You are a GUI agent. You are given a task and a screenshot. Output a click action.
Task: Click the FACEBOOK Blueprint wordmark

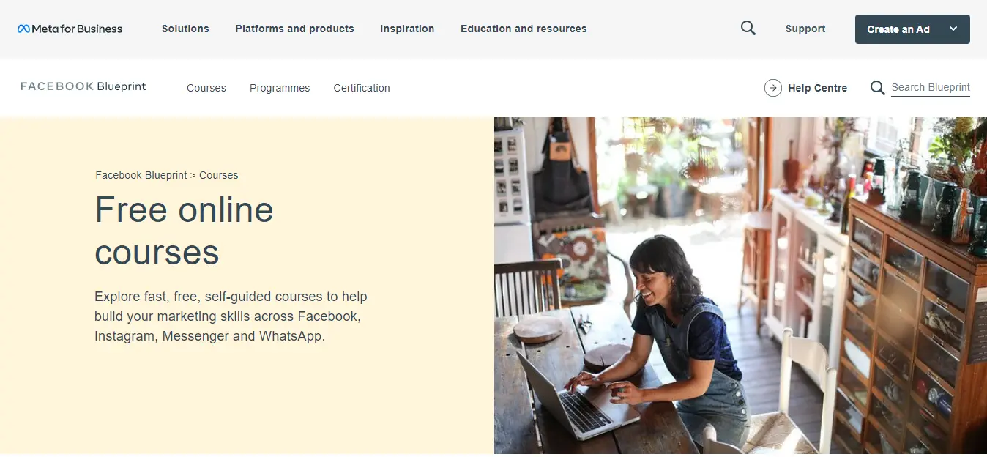coord(82,86)
